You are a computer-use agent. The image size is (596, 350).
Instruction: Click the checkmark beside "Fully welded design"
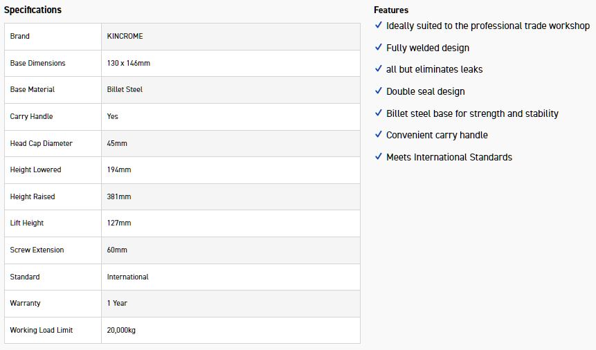[x=379, y=47]
